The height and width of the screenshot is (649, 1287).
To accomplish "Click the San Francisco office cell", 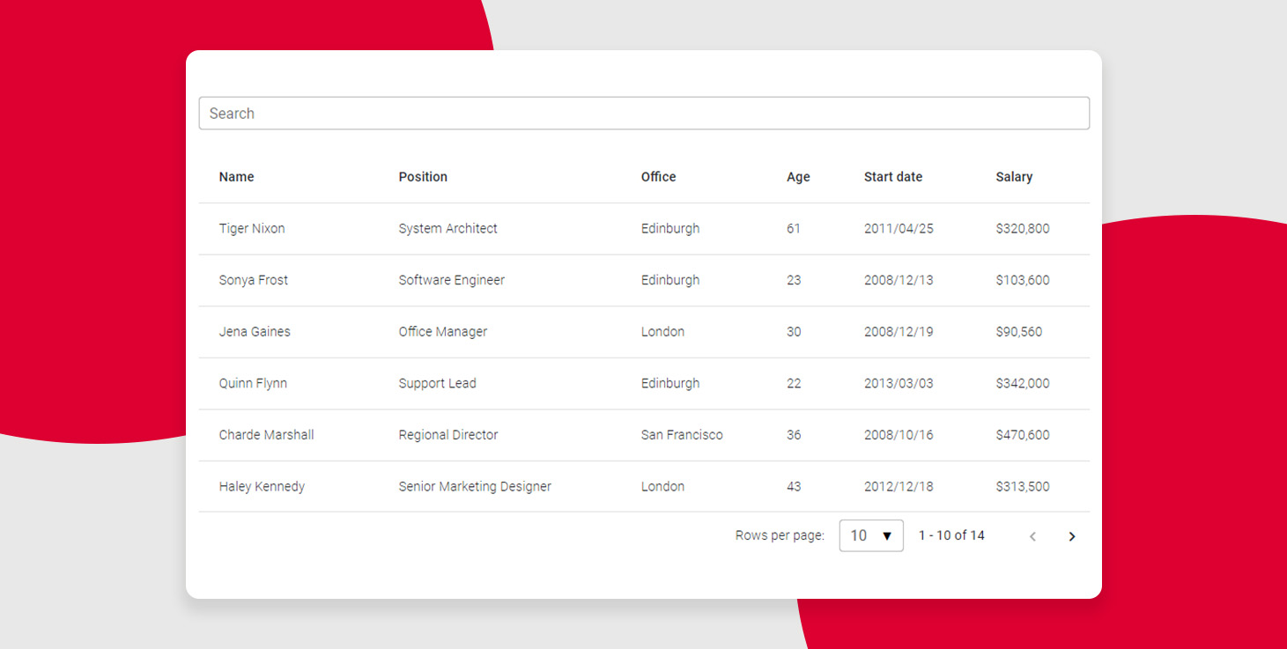I will point(682,435).
